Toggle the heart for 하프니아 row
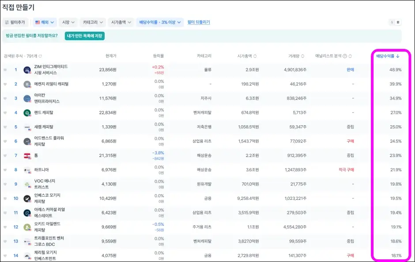The height and width of the screenshot is (262, 415). pyautogui.click(x=5, y=170)
